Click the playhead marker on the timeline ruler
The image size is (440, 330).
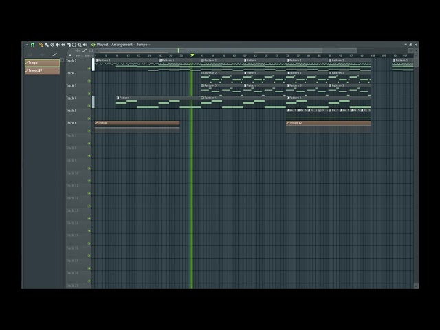[192, 55]
